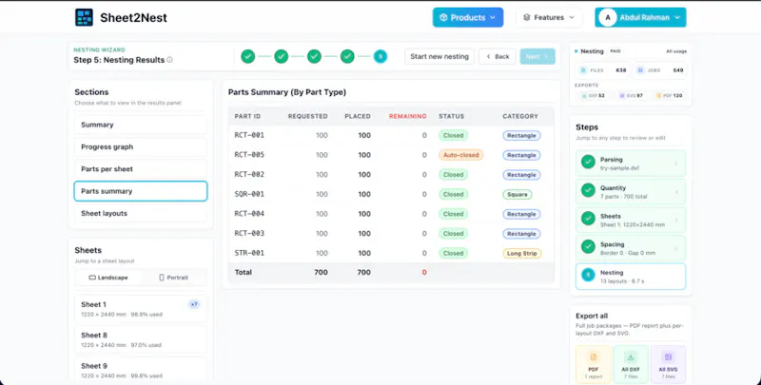Click the Sheet2Nest logo icon
Screen dimensions: 761x385
[x=84, y=17]
